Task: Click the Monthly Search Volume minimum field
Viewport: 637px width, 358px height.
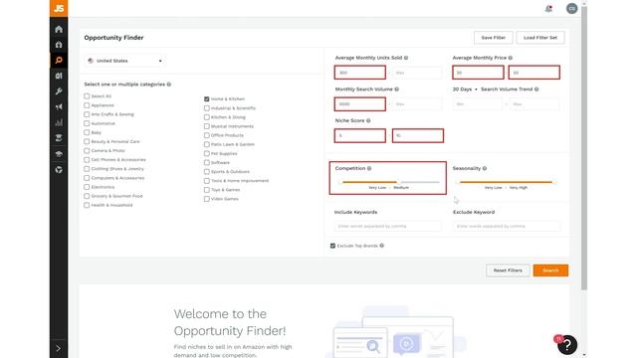Action: tap(360, 103)
